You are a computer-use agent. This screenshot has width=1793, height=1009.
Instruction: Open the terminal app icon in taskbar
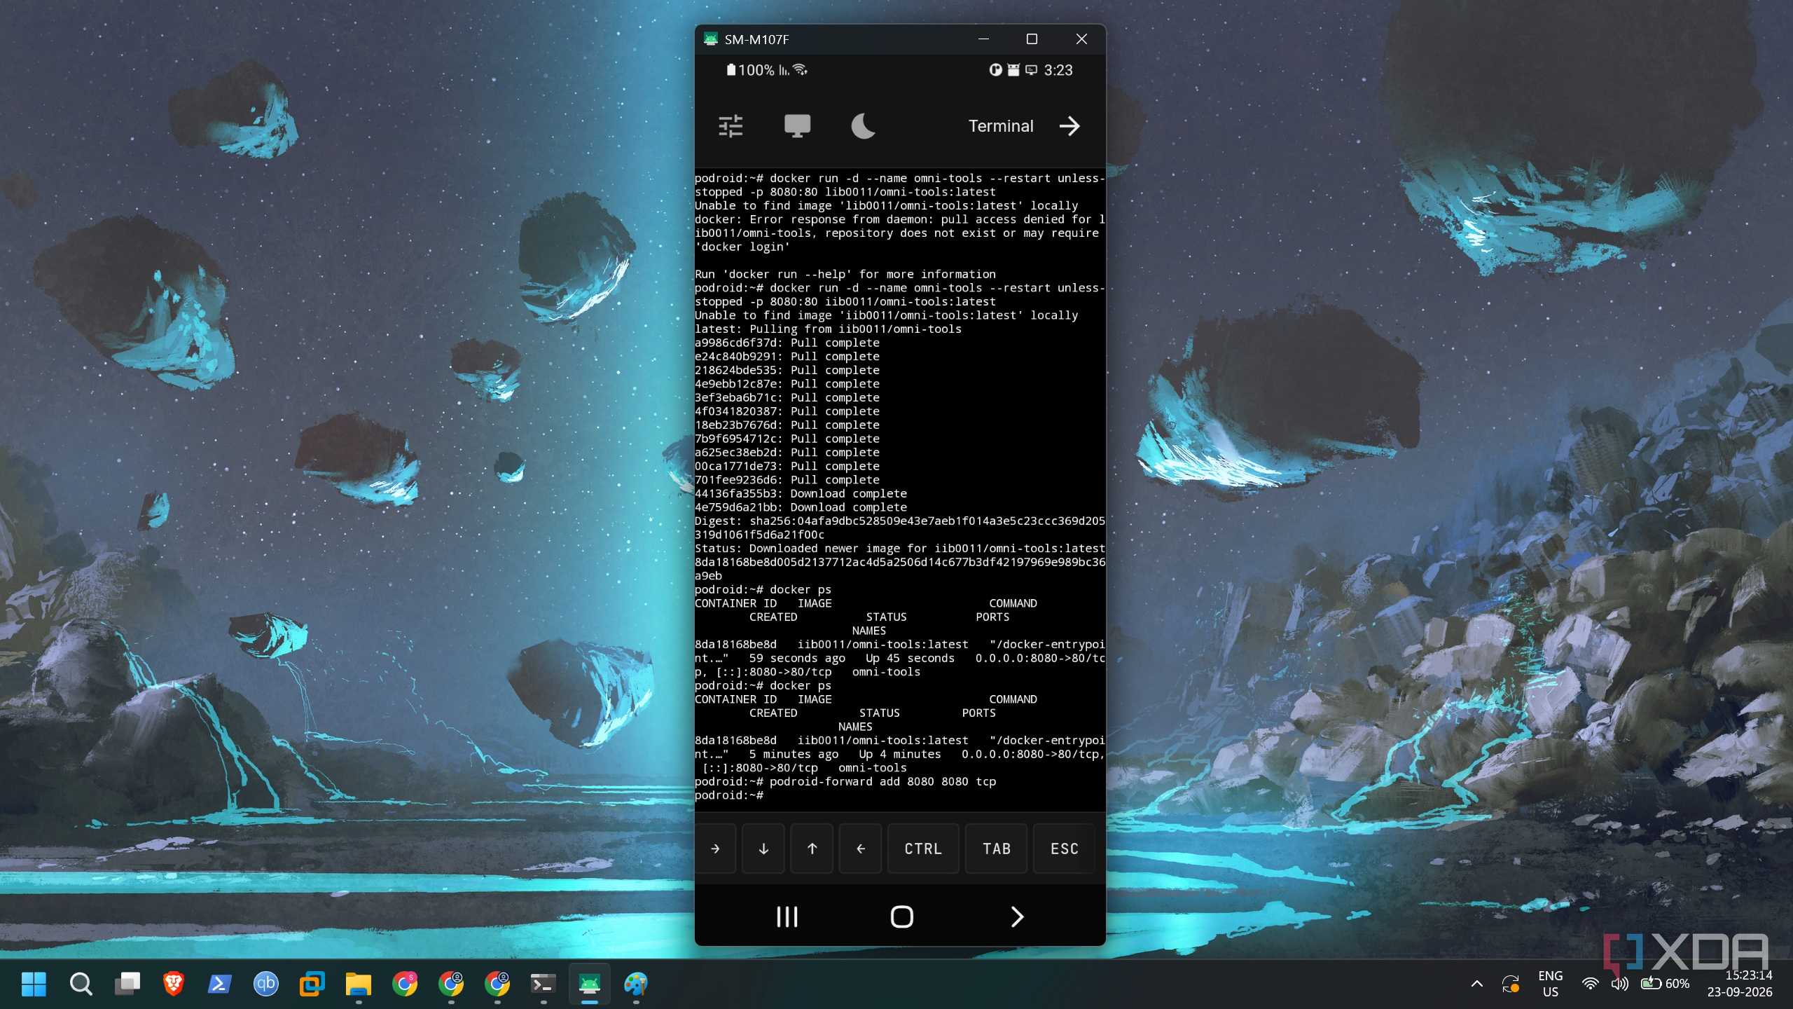click(x=544, y=984)
